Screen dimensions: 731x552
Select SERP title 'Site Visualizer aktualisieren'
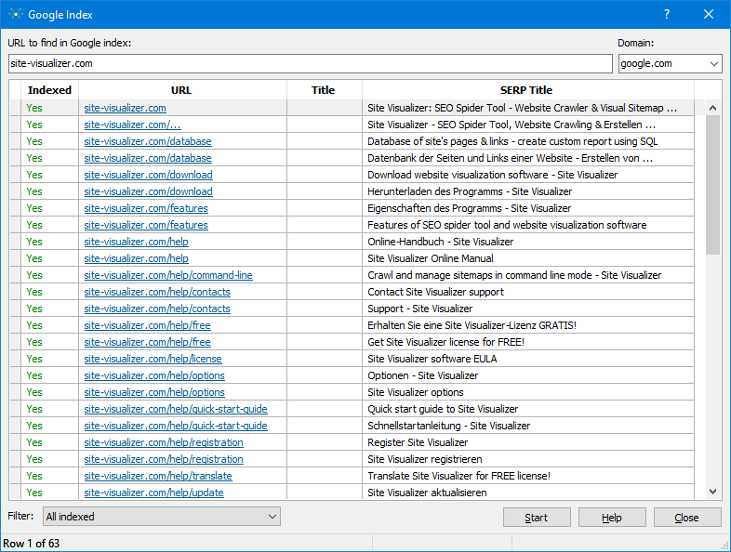[427, 493]
